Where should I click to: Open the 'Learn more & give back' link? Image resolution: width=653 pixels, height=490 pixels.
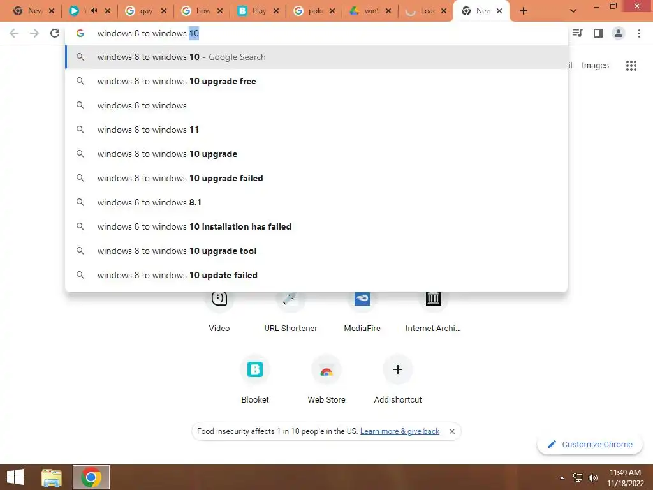tap(400, 431)
